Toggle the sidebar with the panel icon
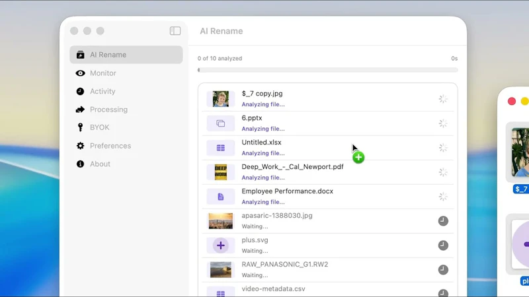529x297 pixels. tap(175, 31)
